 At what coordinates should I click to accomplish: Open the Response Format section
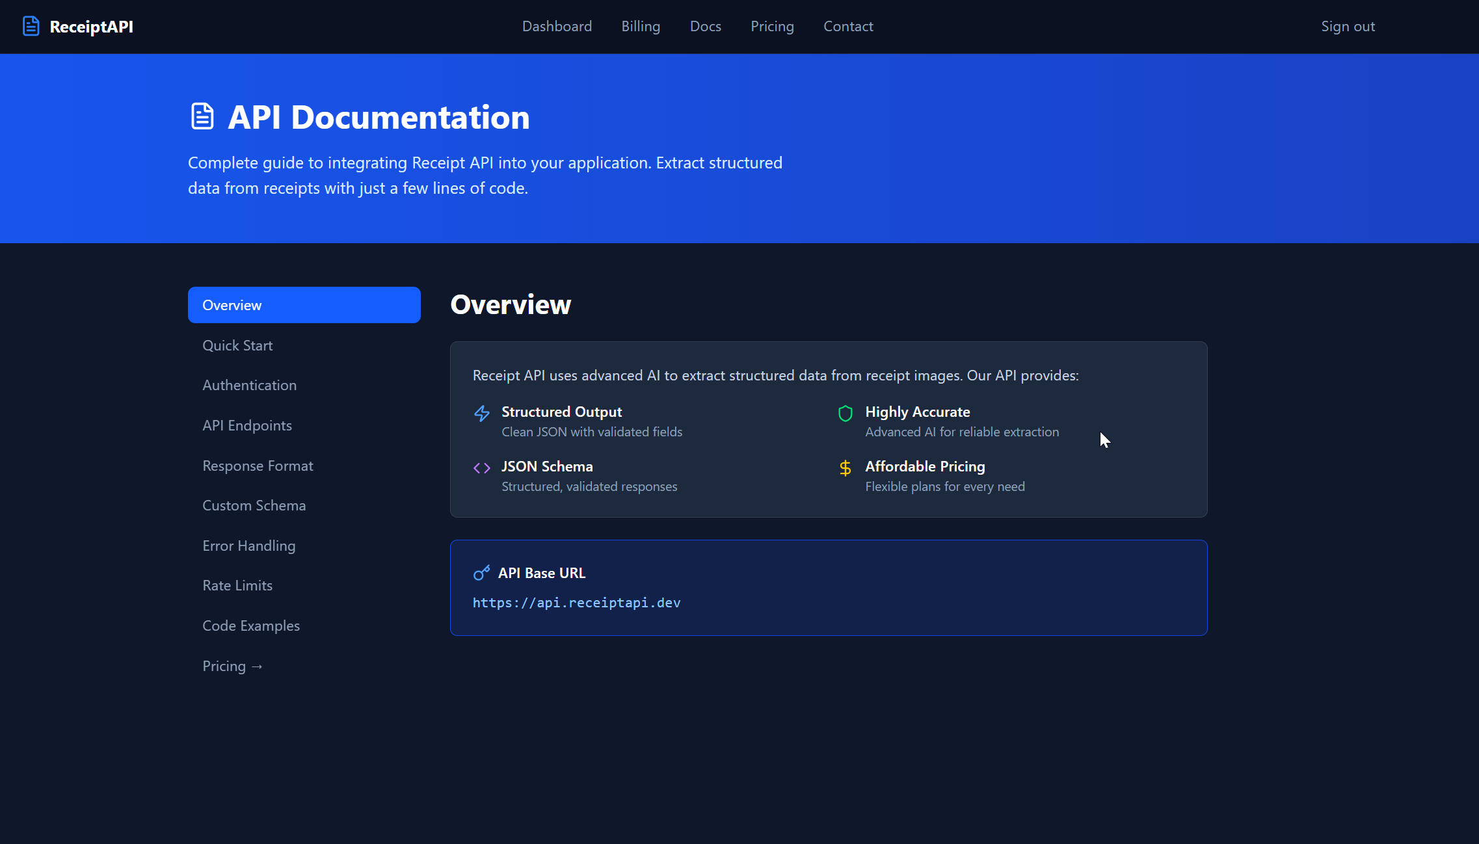[258, 466]
